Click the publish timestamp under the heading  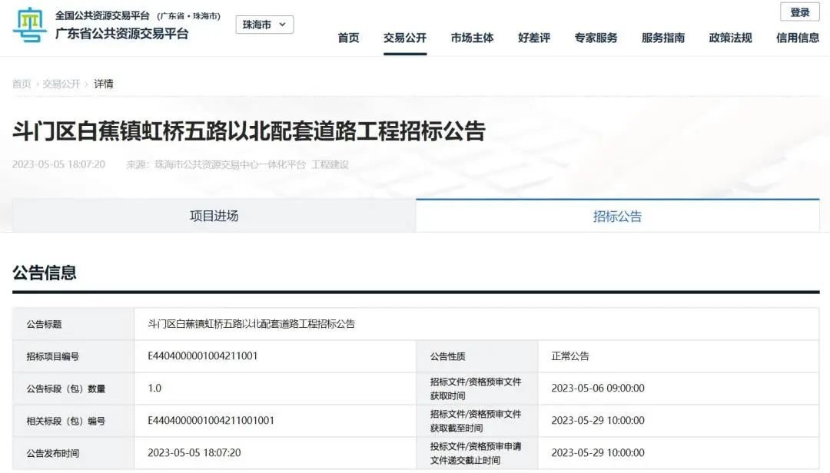pos(58,164)
